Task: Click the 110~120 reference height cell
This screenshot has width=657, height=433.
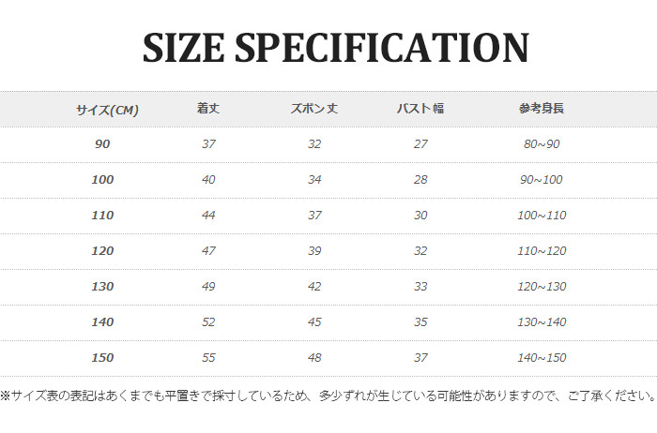Action: point(542,251)
